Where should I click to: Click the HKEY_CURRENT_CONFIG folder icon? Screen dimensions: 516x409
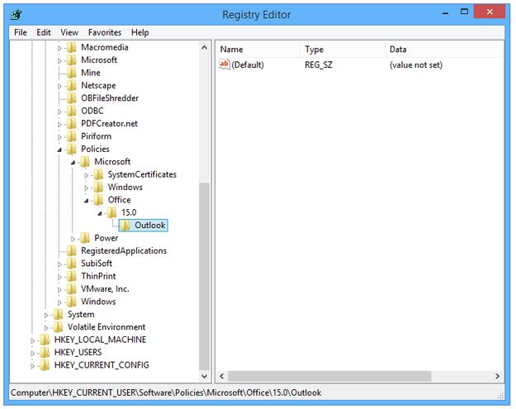click(45, 365)
